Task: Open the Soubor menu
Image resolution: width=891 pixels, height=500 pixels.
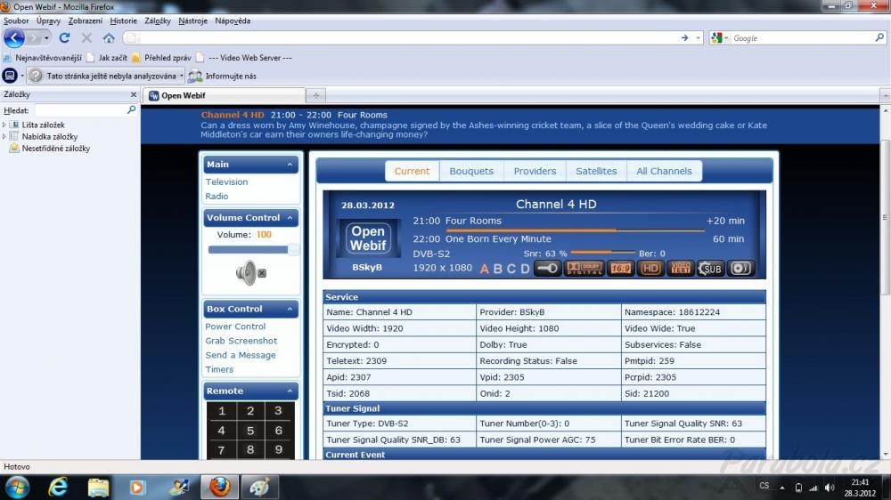Action: pos(16,21)
